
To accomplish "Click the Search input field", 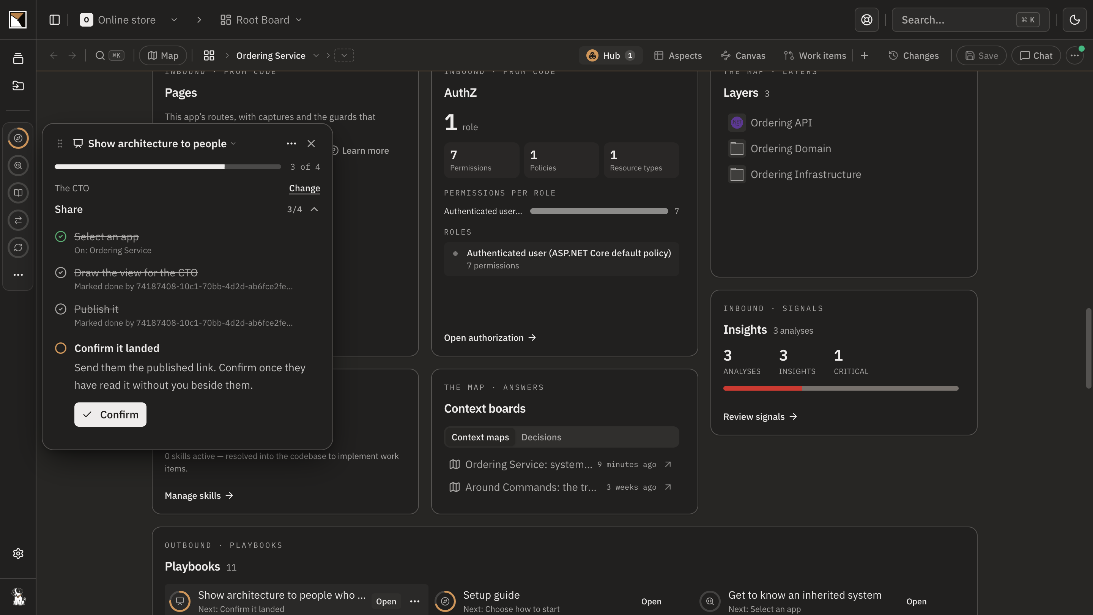I will pyautogui.click(x=970, y=20).
